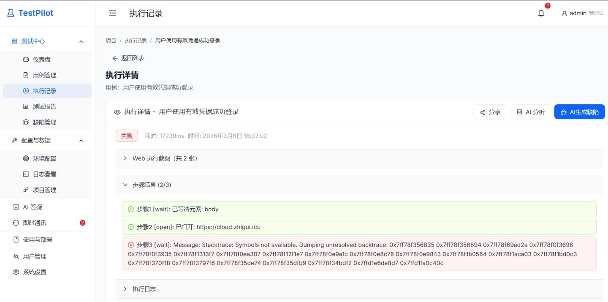Image resolution: width=608 pixels, height=302 pixels.
Task: Click the 即时通讯 chat bubble icon
Action: (16, 223)
